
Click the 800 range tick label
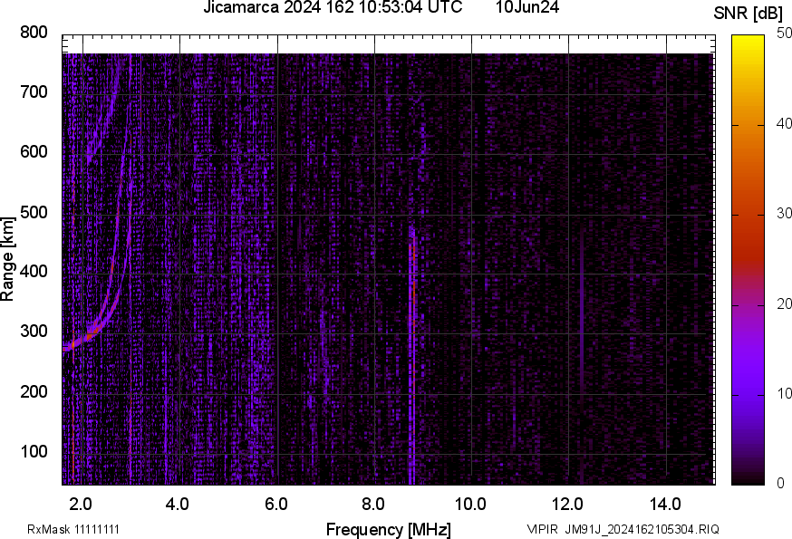pos(34,33)
